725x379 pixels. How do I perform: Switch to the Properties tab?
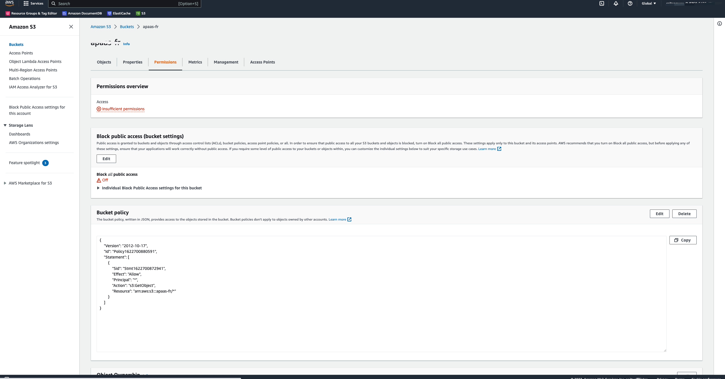[x=133, y=62]
